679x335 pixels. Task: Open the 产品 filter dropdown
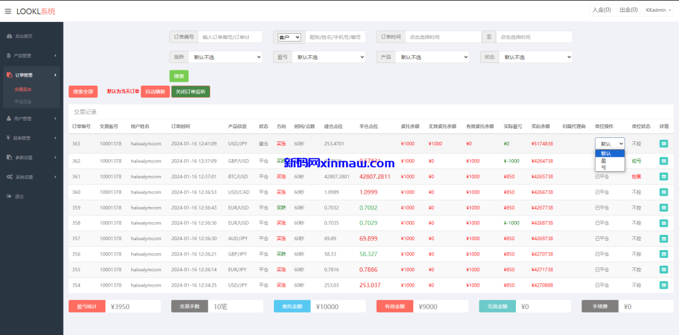click(x=432, y=57)
